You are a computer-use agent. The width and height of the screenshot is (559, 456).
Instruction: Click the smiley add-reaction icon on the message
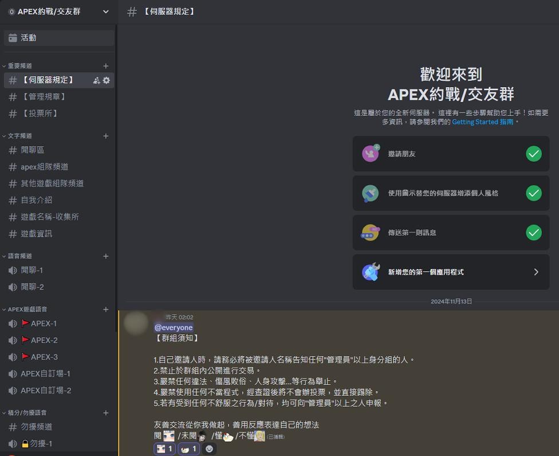pyautogui.click(x=210, y=449)
